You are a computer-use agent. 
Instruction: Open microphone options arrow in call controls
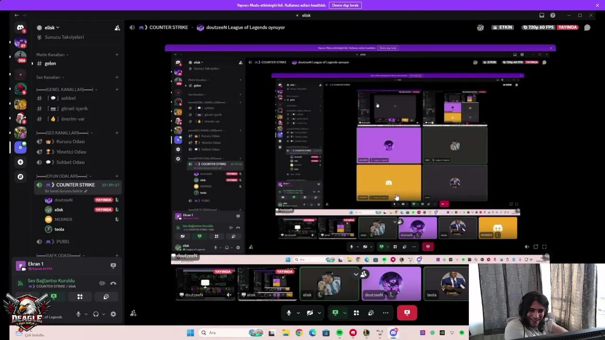(298, 313)
